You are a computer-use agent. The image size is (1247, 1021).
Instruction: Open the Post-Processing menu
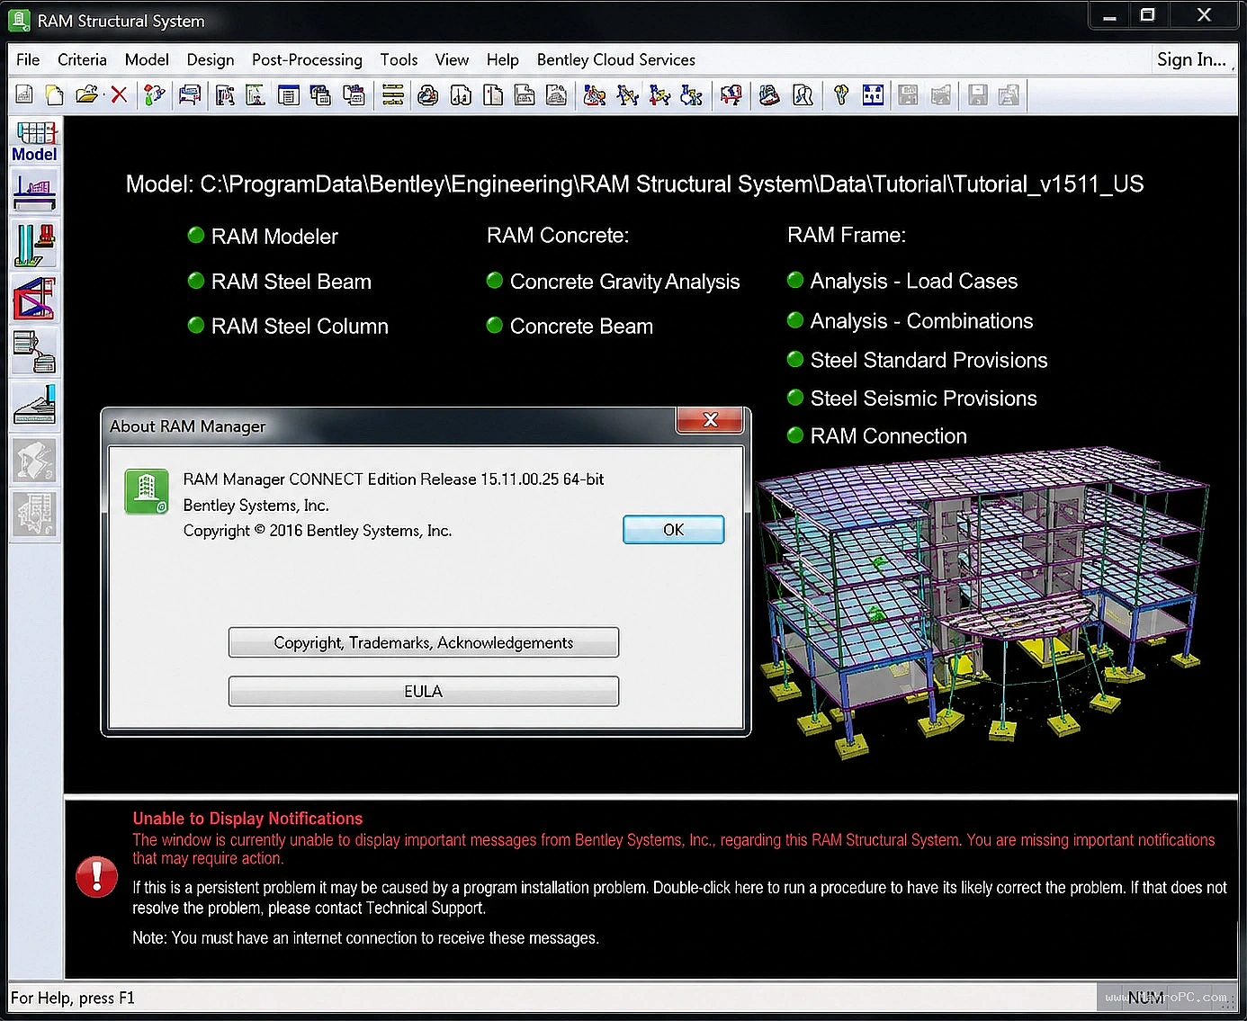pos(307,59)
